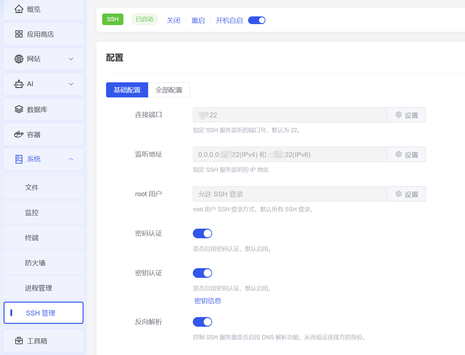Click the home icon beside 概览
This screenshot has height=355, width=465.
19,9
